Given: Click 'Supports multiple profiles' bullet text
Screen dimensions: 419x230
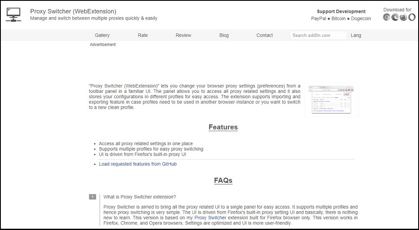Looking at the screenshot, I should [151, 149].
